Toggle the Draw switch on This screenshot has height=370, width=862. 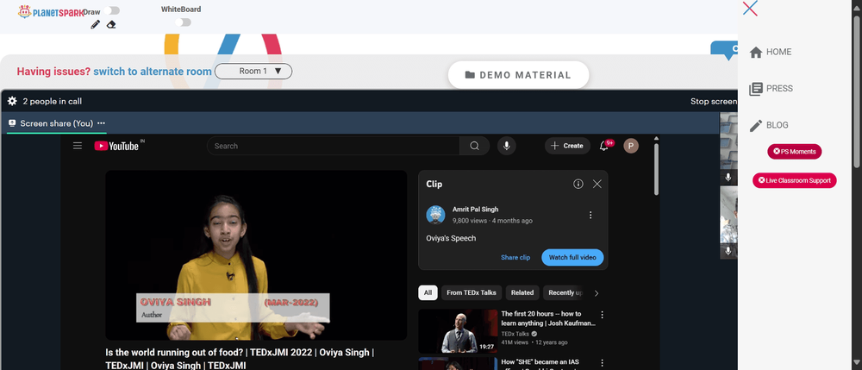click(x=111, y=10)
